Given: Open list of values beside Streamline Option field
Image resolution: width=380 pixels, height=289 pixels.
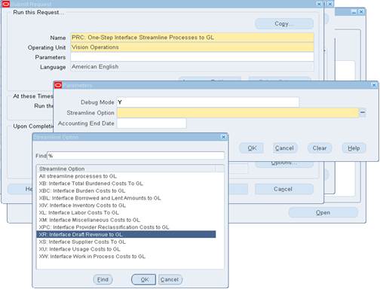Looking at the screenshot, I should tap(363, 113).
